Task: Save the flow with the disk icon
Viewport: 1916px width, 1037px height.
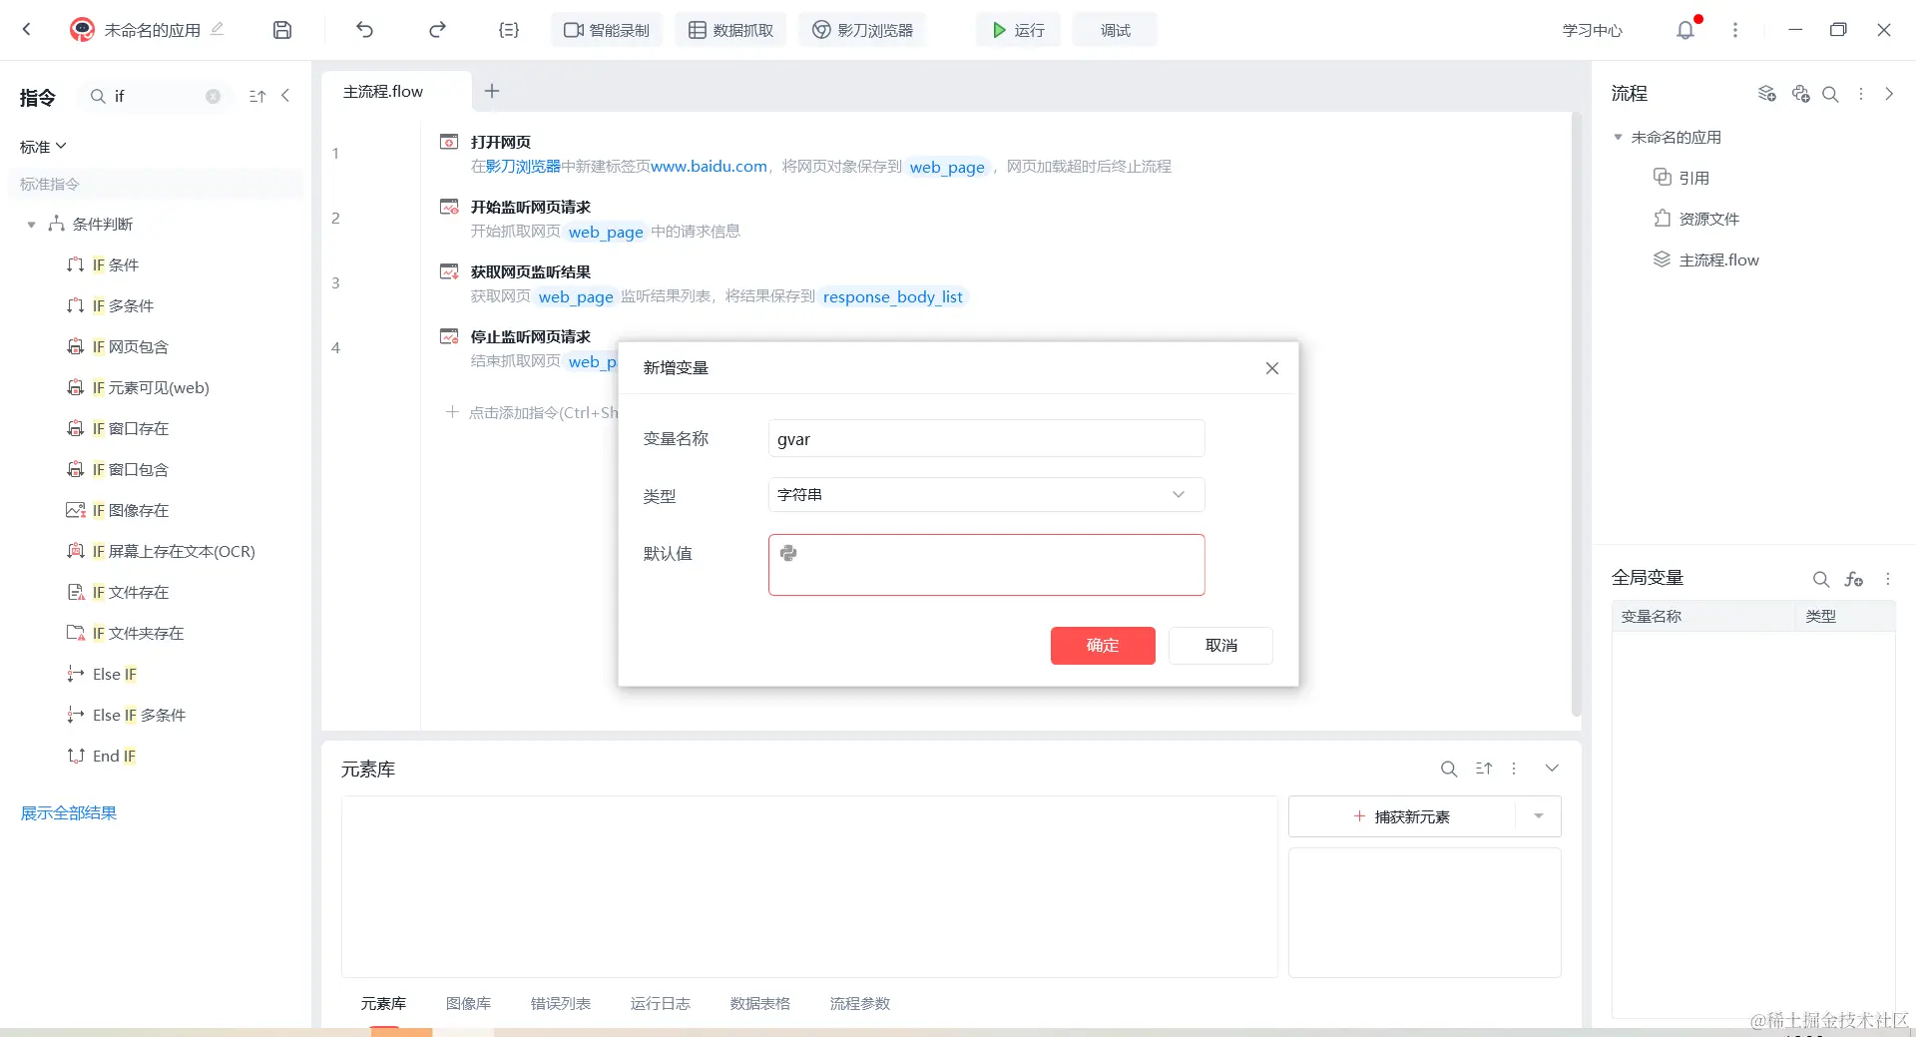Action: pos(282,30)
